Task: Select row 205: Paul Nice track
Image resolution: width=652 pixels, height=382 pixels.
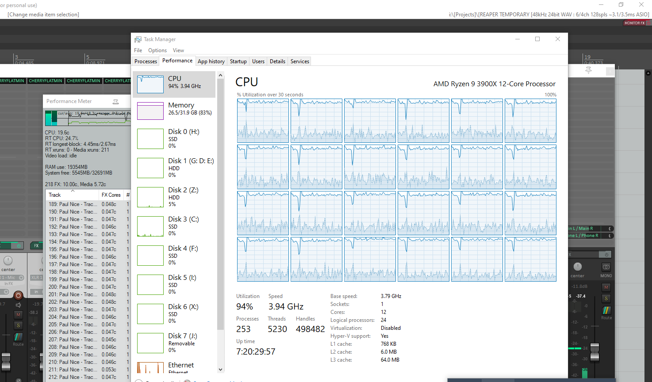Action: (88, 325)
